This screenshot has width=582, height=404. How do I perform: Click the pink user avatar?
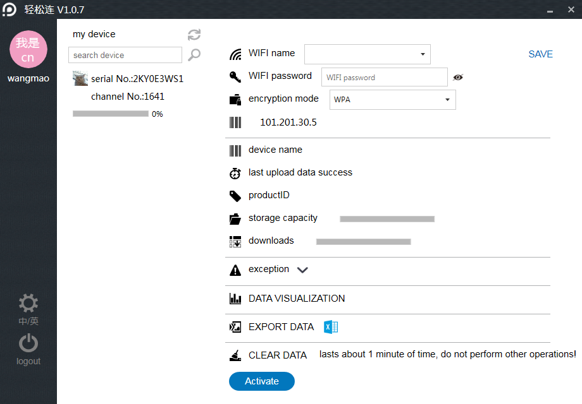(x=28, y=49)
